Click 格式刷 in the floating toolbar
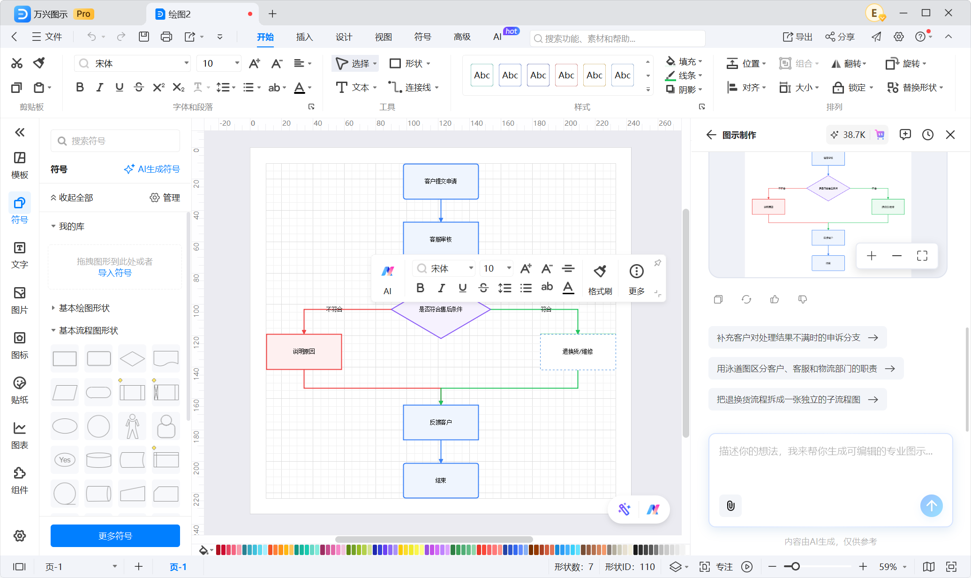971x578 pixels. (600, 279)
